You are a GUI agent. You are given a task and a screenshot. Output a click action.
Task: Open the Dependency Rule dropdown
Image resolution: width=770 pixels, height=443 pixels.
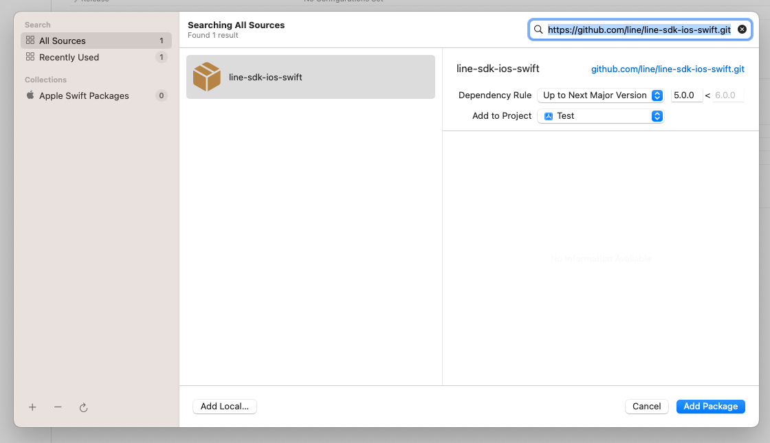(601, 95)
